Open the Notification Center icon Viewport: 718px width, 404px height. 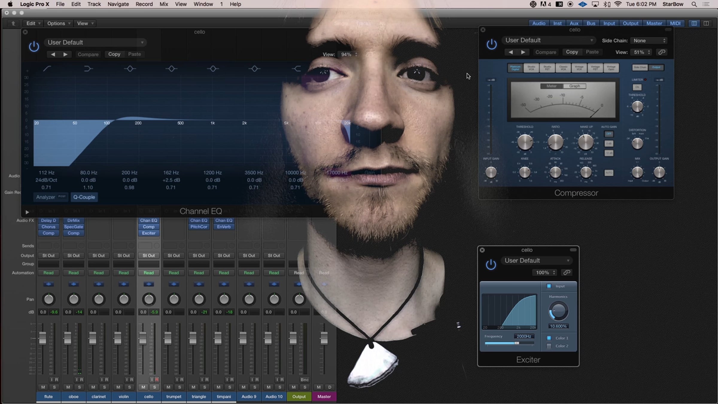click(x=706, y=4)
